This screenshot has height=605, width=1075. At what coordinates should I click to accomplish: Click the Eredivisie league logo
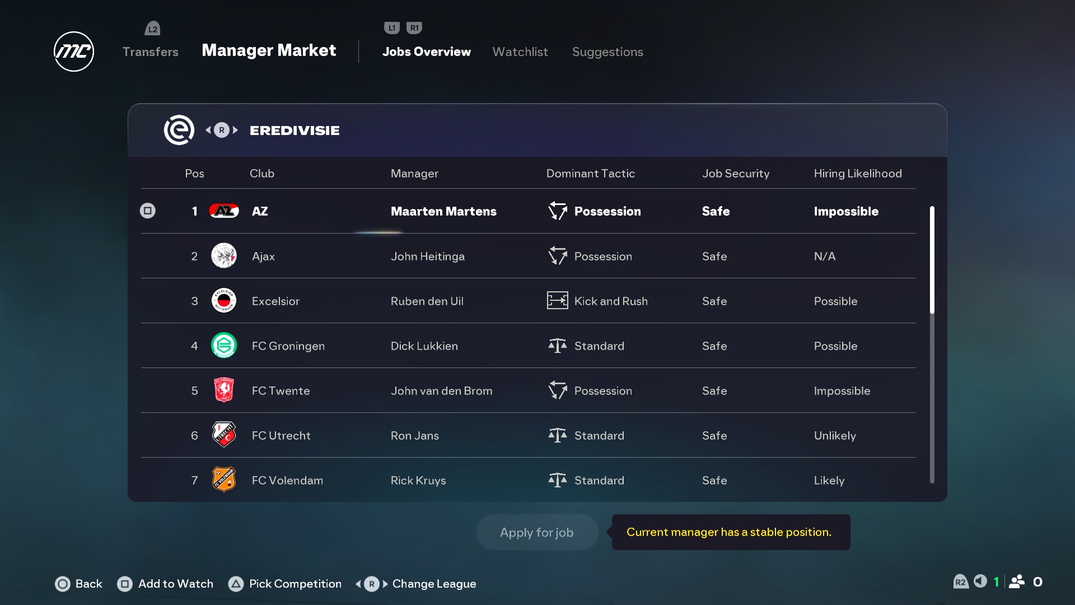tap(179, 130)
